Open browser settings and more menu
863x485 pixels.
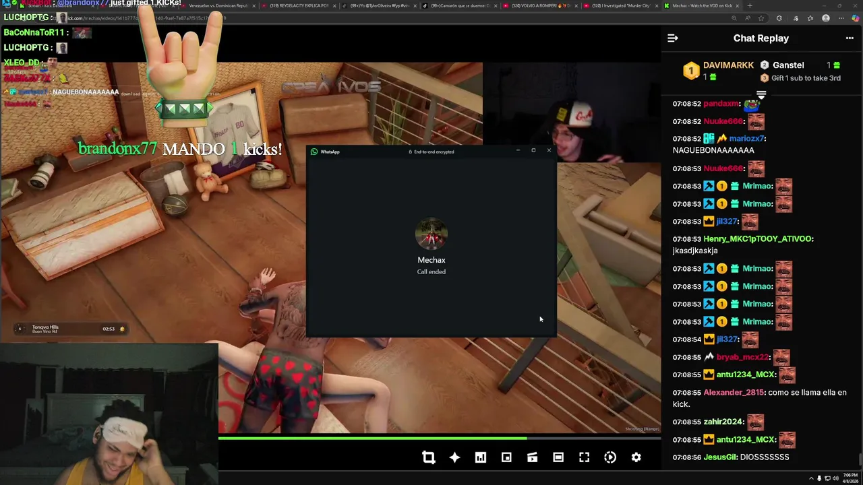click(x=841, y=18)
